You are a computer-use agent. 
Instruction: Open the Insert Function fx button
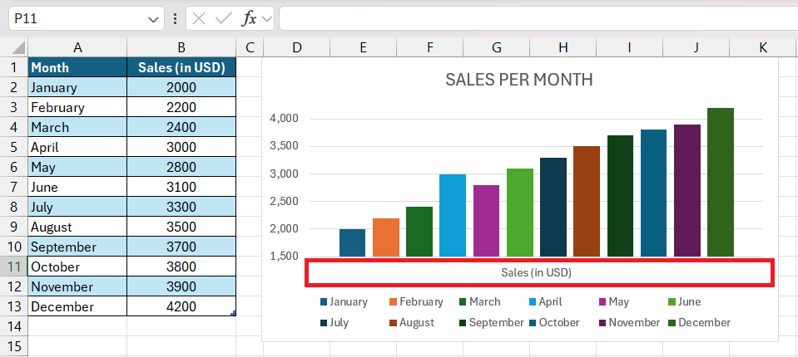pyautogui.click(x=248, y=19)
